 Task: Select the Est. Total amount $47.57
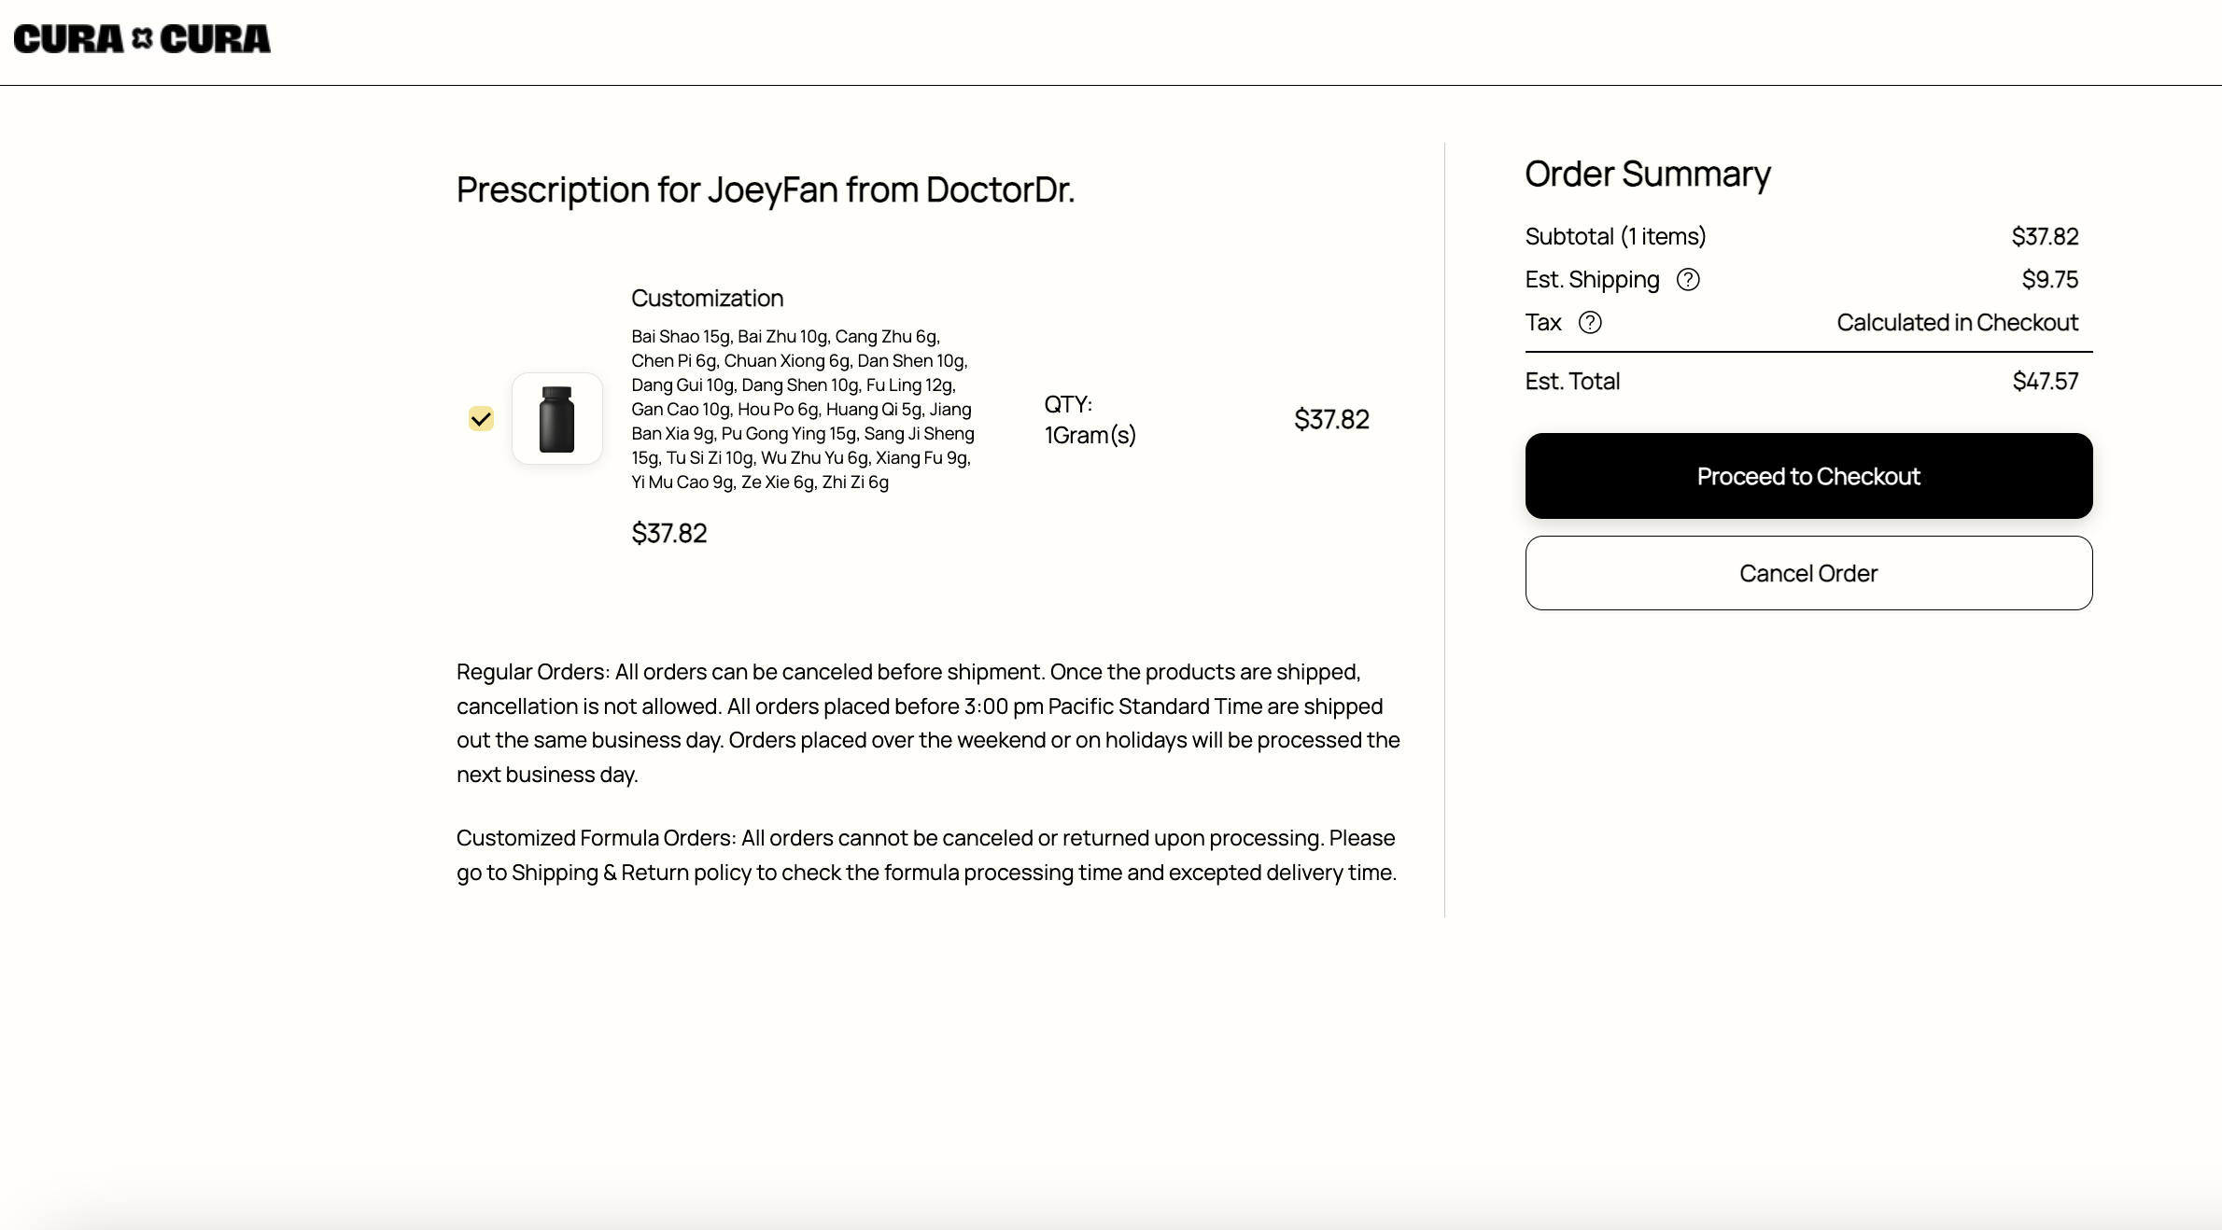(x=2046, y=381)
